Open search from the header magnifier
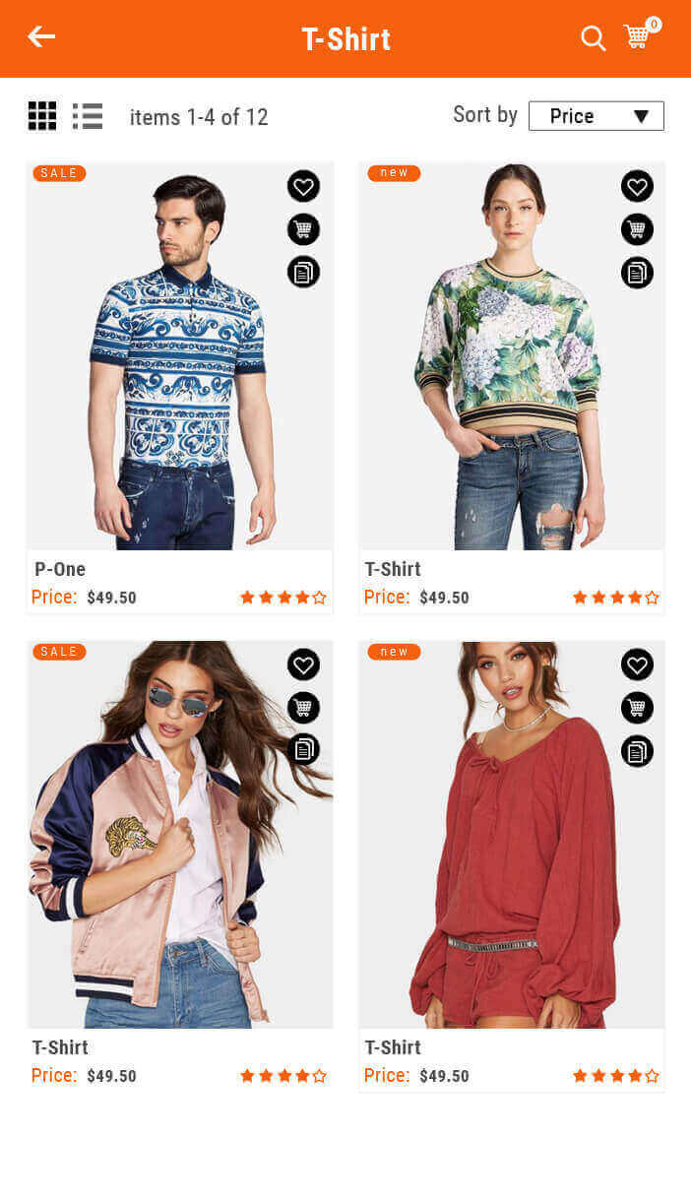Screen dimensions: 691x1200 593,38
